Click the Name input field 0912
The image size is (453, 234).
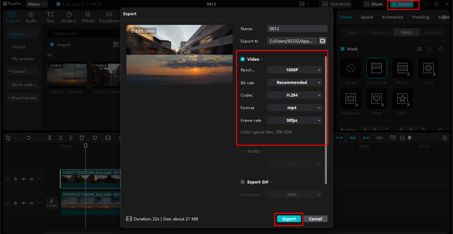click(297, 29)
